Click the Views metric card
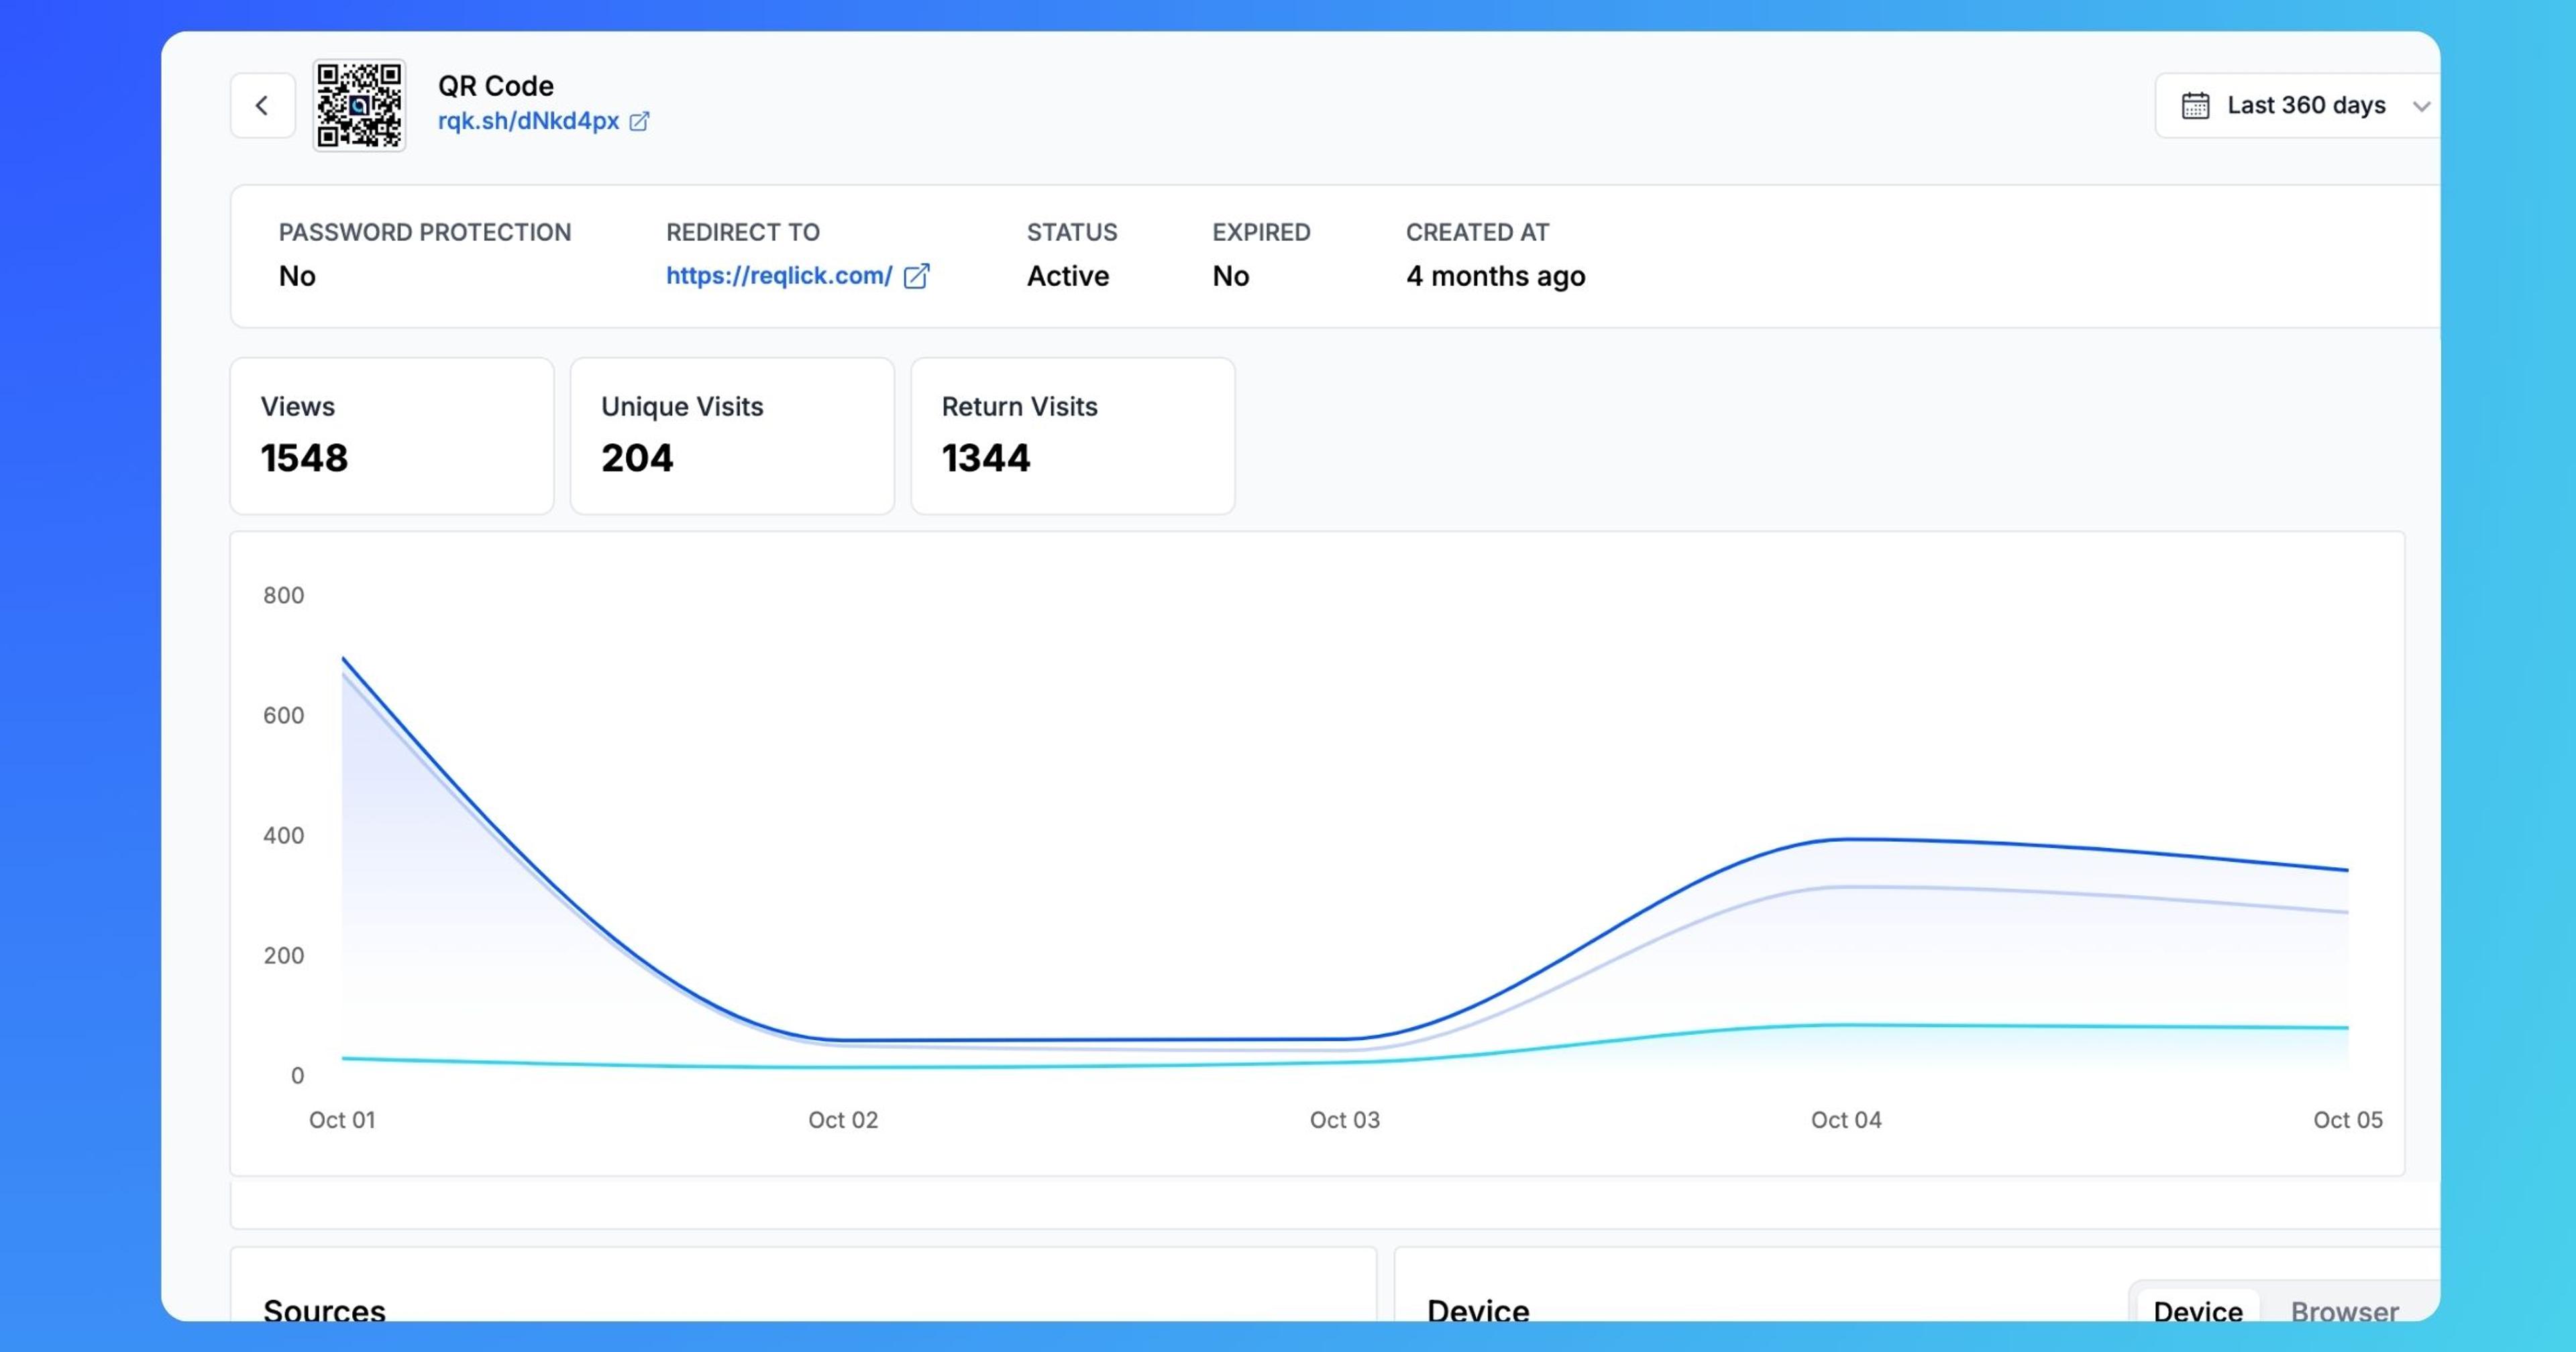The image size is (2576, 1352). click(x=390, y=434)
